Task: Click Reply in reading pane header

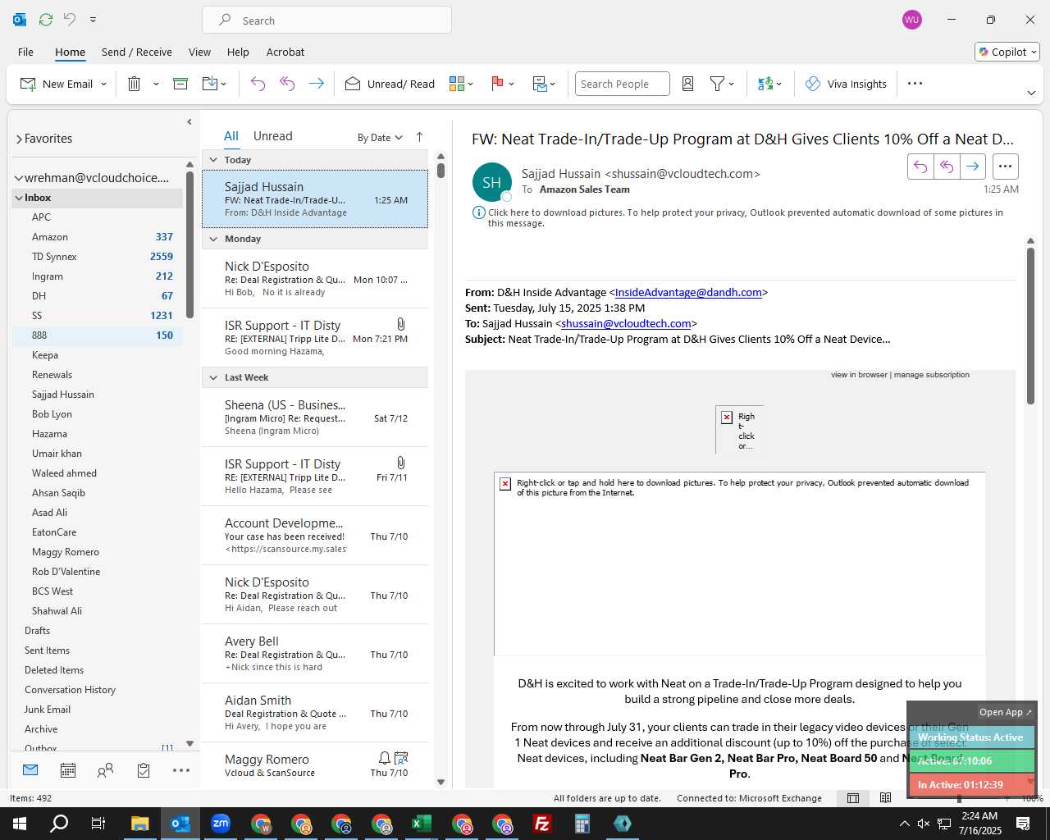Action: click(920, 167)
